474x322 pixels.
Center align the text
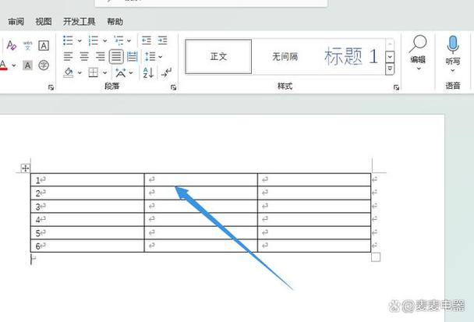pos(84,56)
